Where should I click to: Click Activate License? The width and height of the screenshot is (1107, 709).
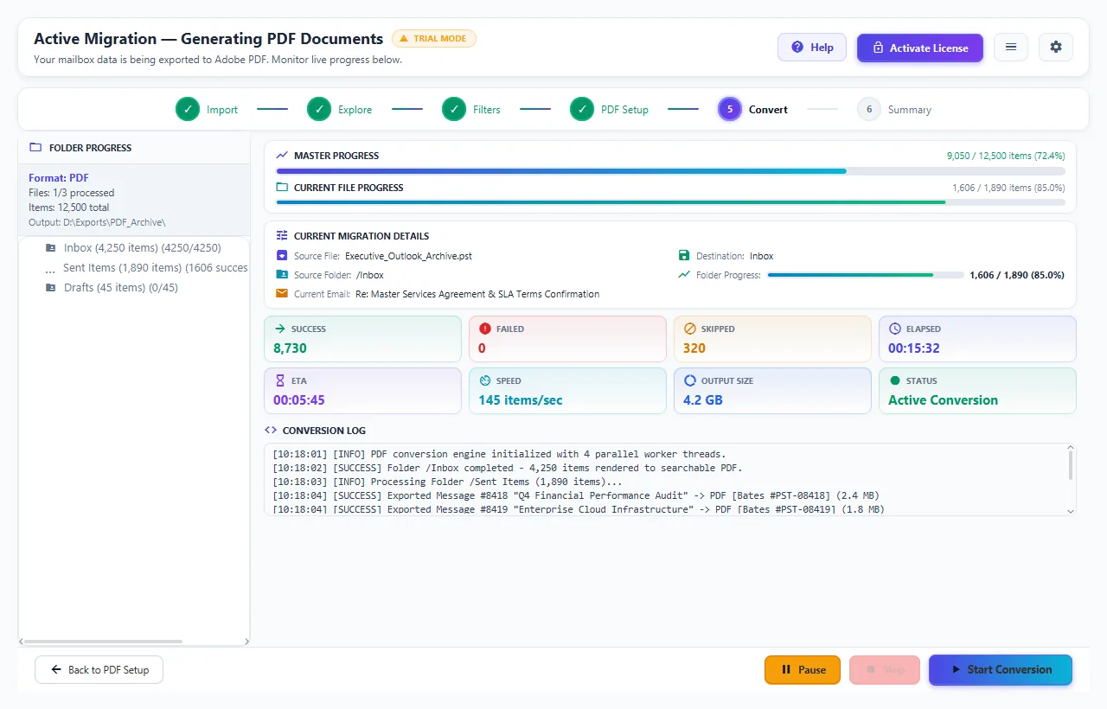pyautogui.click(x=920, y=48)
